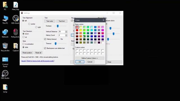Click the Reset all button
The image size is (180, 101).
pos(38,53)
